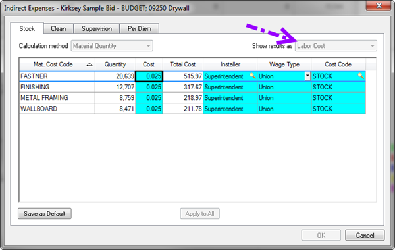Select the WALLBOARD cost cell
Viewport: 395px width, 250px height.
[x=149, y=109]
